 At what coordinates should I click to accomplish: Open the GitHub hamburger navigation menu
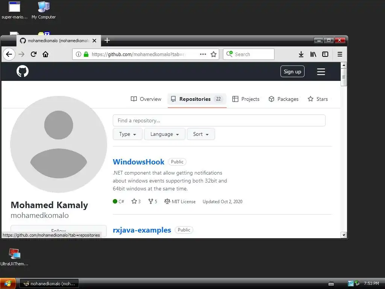point(321,71)
